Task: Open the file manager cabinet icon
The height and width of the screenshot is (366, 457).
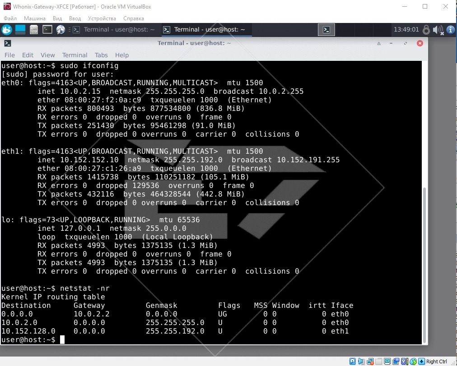Action: coord(34,30)
